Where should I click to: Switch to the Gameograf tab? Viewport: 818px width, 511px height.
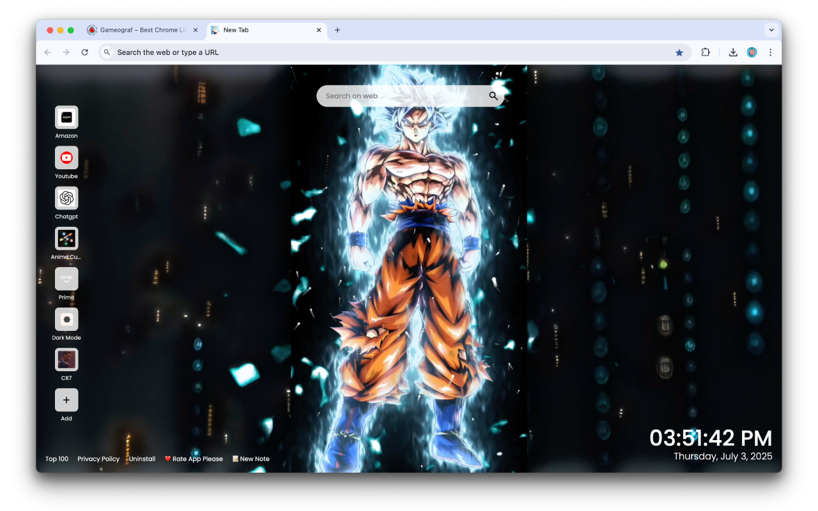(x=141, y=29)
